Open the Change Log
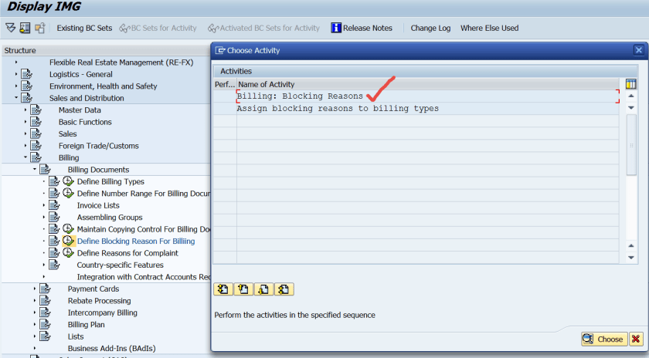Screen dimensions: 649x358 tap(430, 28)
